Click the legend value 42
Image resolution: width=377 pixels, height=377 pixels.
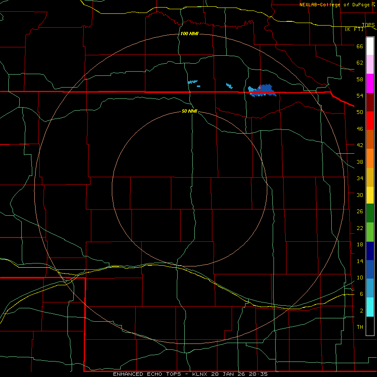360,145
